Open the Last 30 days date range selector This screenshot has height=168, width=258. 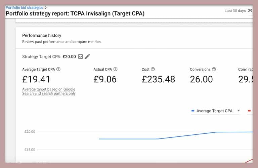[235, 11]
